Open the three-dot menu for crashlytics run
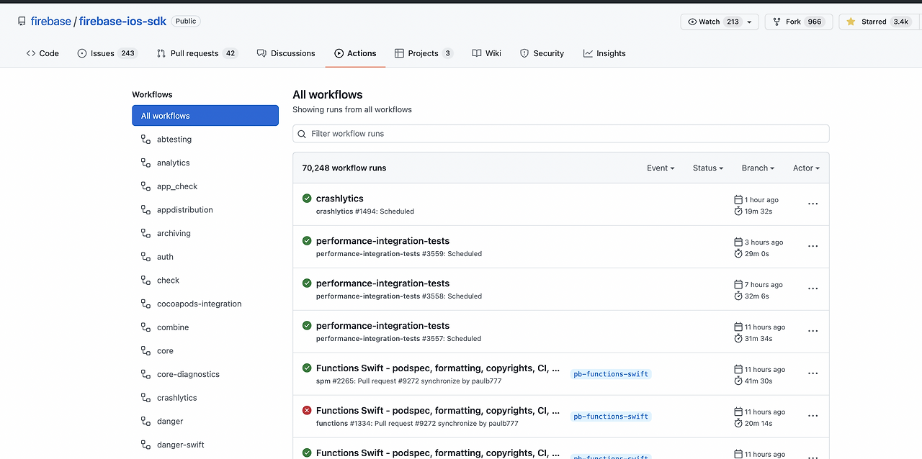Viewport: 922px width, 459px height. [813, 204]
